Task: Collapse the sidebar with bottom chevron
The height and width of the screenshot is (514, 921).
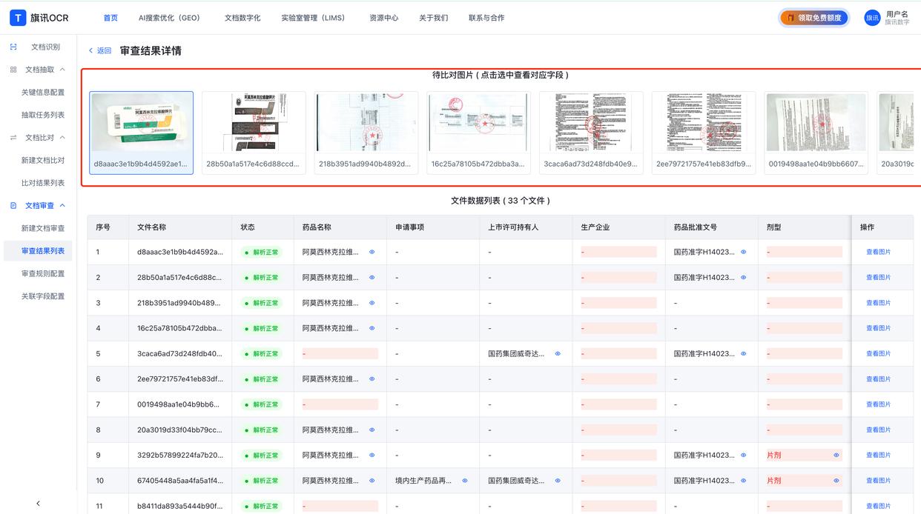Action: coord(39,504)
